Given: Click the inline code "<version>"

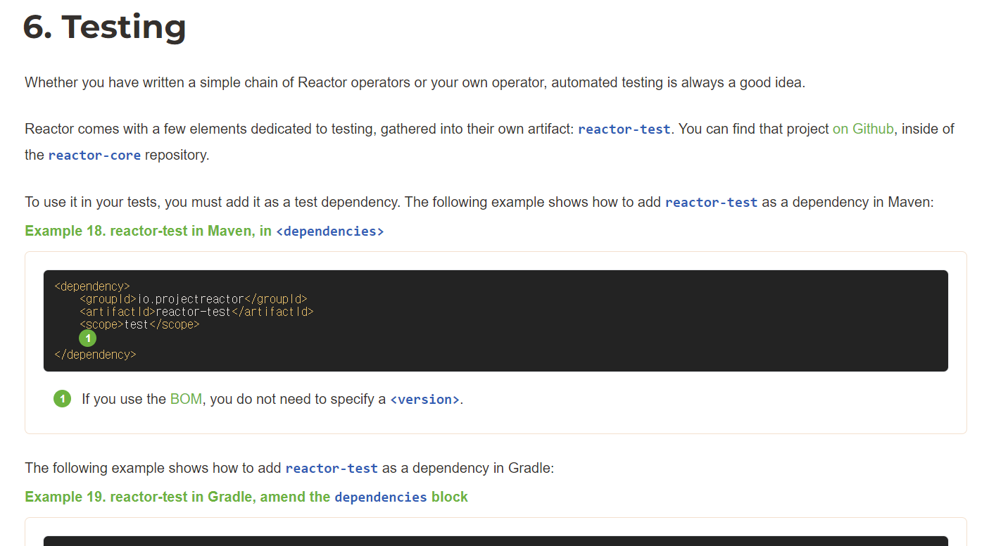Looking at the screenshot, I should coord(424,400).
